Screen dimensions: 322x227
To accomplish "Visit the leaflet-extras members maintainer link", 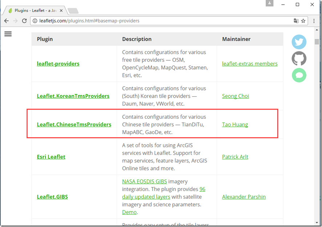I will 250,64.
